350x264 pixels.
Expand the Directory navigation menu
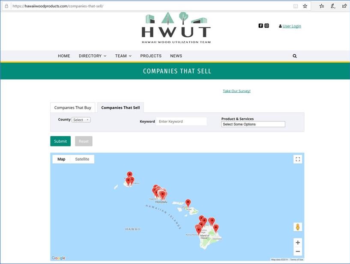click(93, 56)
